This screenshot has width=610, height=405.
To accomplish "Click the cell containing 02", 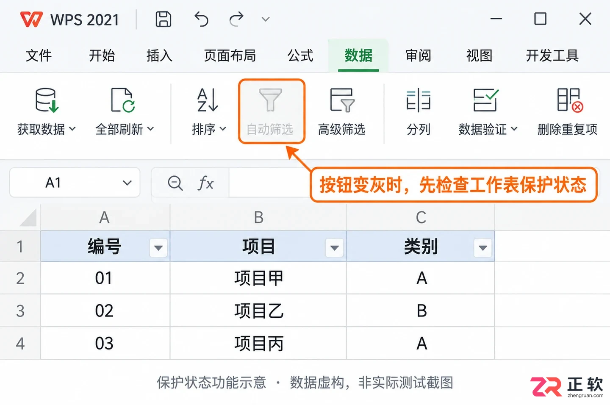I will pyautogui.click(x=105, y=311).
